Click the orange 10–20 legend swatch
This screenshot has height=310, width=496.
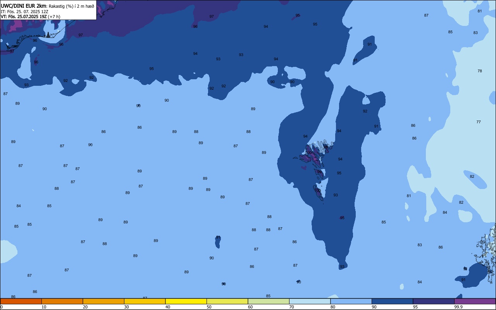tap(62, 301)
